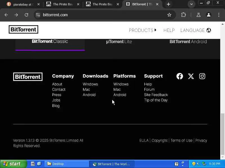Open the Tip of the Day link
This screenshot has width=225, height=168.
pyautogui.click(x=156, y=100)
